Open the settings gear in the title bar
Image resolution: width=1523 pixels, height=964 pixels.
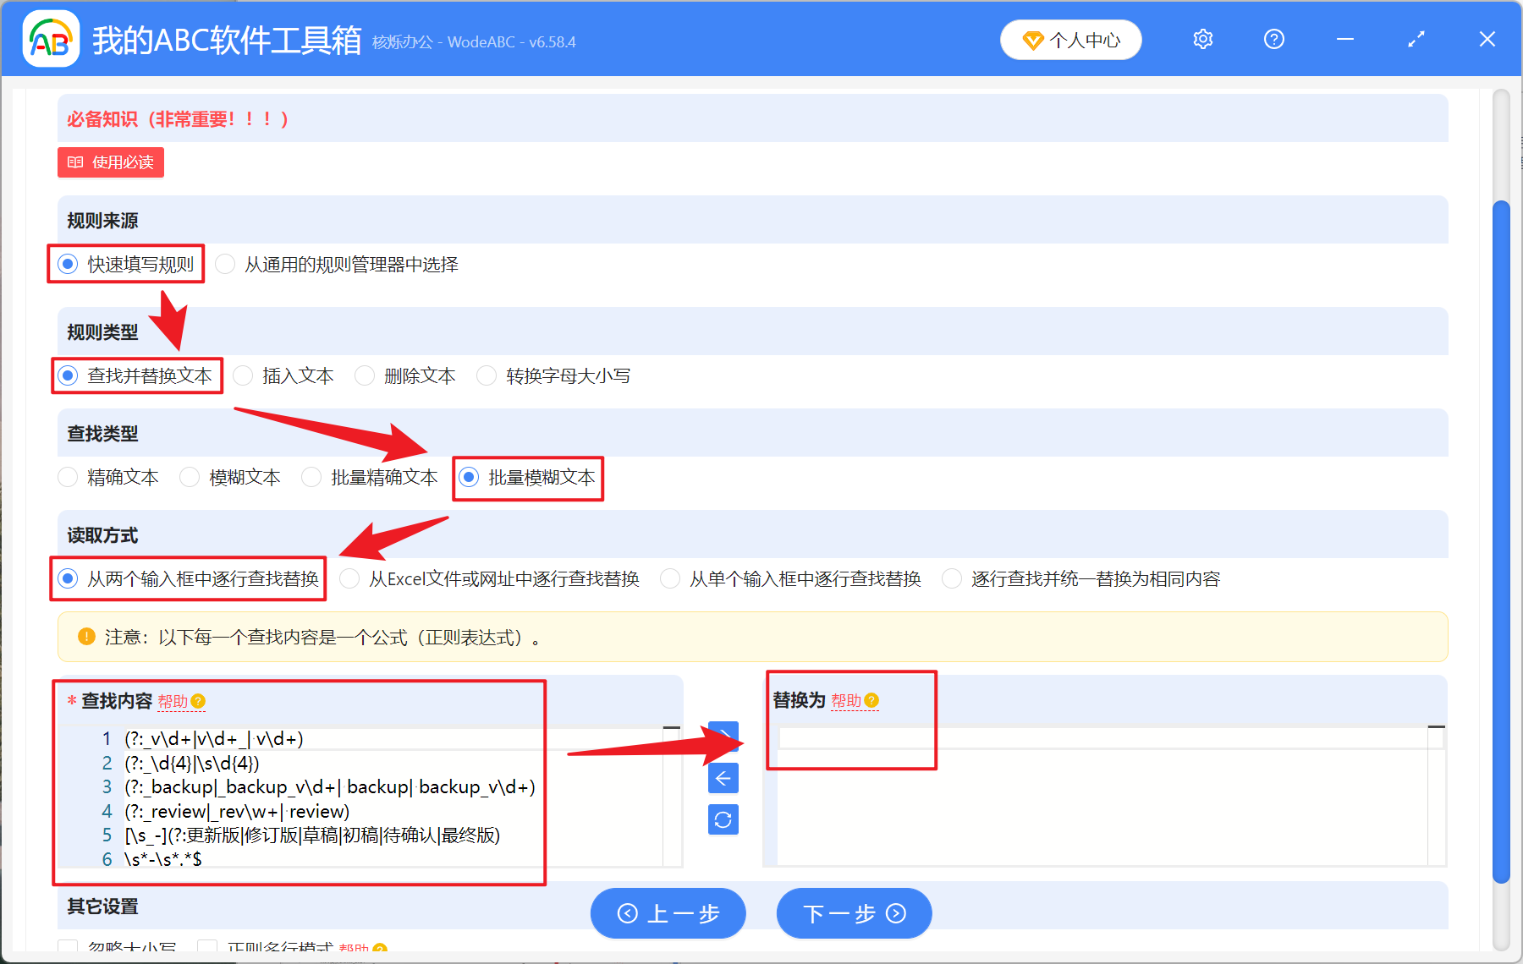coord(1202,39)
